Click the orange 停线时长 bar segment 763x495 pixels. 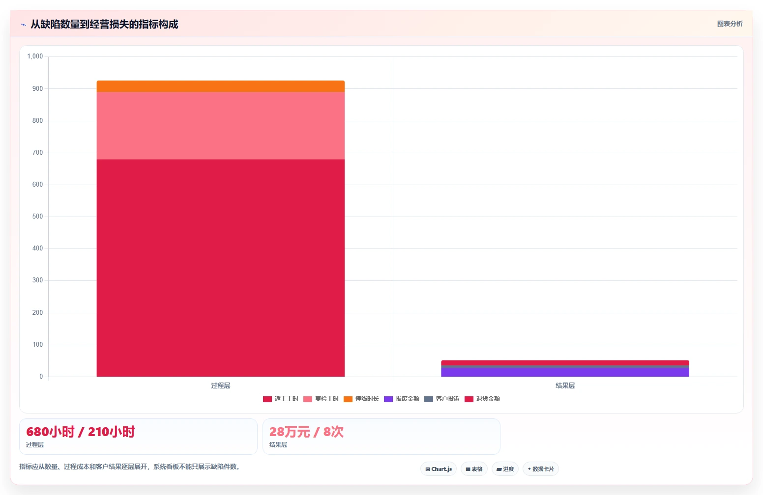tap(221, 86)
